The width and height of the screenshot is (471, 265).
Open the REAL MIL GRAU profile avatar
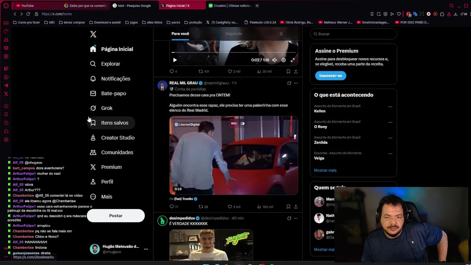click(x=162, y=86)
